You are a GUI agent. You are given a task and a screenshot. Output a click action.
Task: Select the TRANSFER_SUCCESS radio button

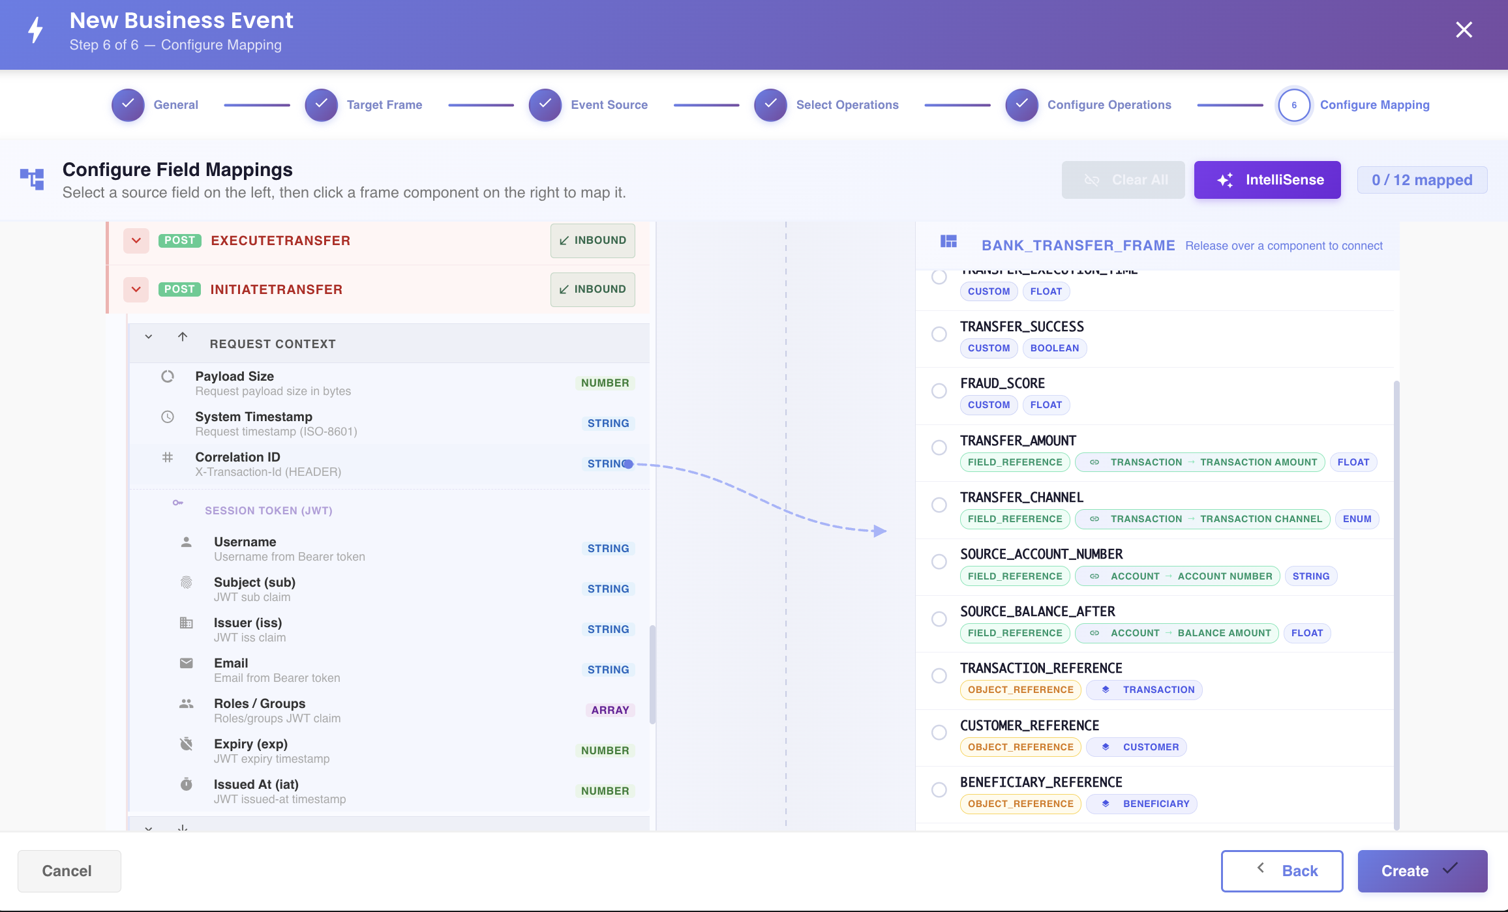pyautogui.click(x=939, y=334)
